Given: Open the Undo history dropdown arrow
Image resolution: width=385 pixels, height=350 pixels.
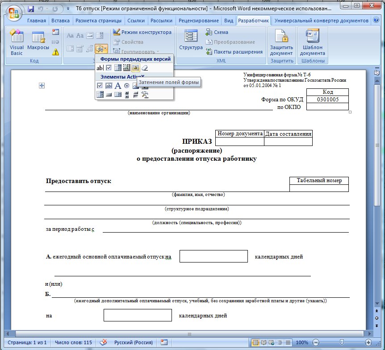Looking at the screenshot, I should click(x=47, y=8).
